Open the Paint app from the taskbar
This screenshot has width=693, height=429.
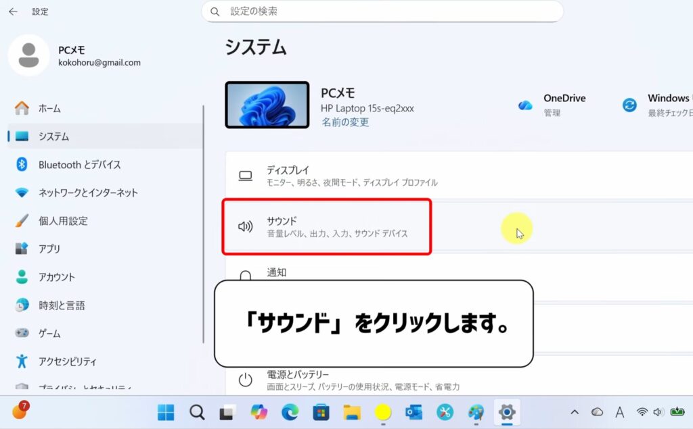pyautogui.click(x=476, y=411)
